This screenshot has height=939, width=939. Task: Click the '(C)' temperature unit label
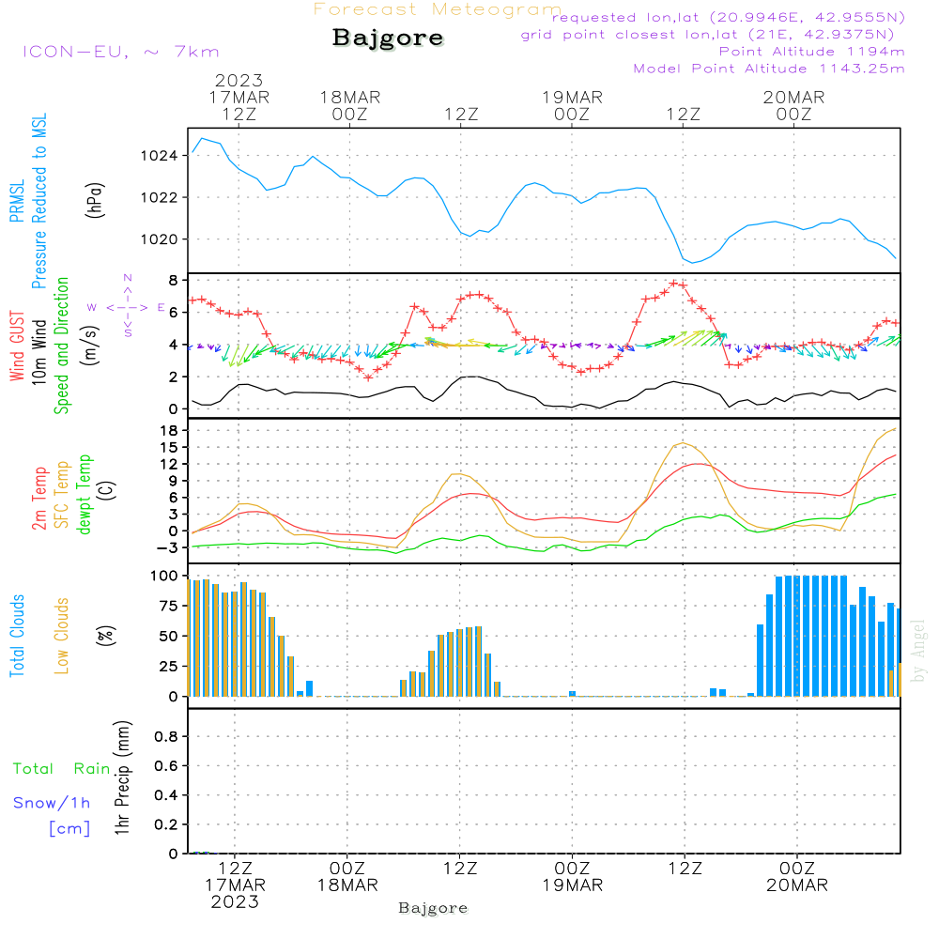[107, 491]
